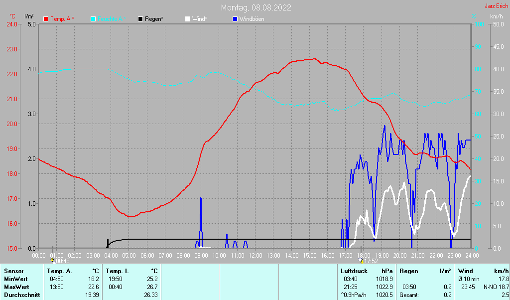This screenshot has height=300, width=510.
Task: Click the black Regen legend swatch
Action: [x=140, y=19]
